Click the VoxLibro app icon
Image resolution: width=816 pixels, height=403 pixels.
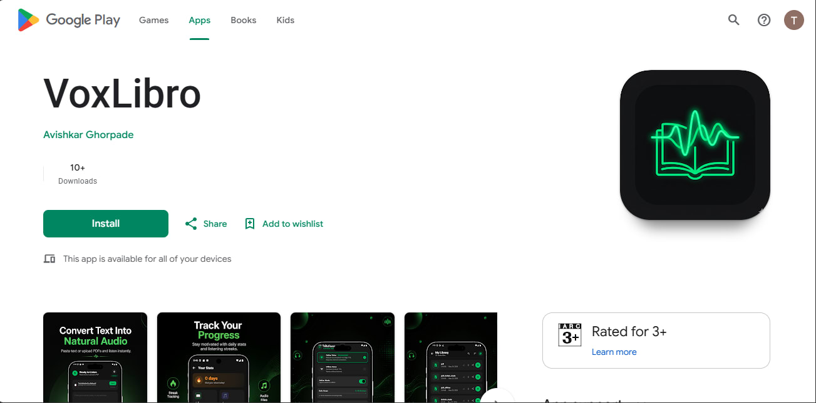[x=695, y=145]
